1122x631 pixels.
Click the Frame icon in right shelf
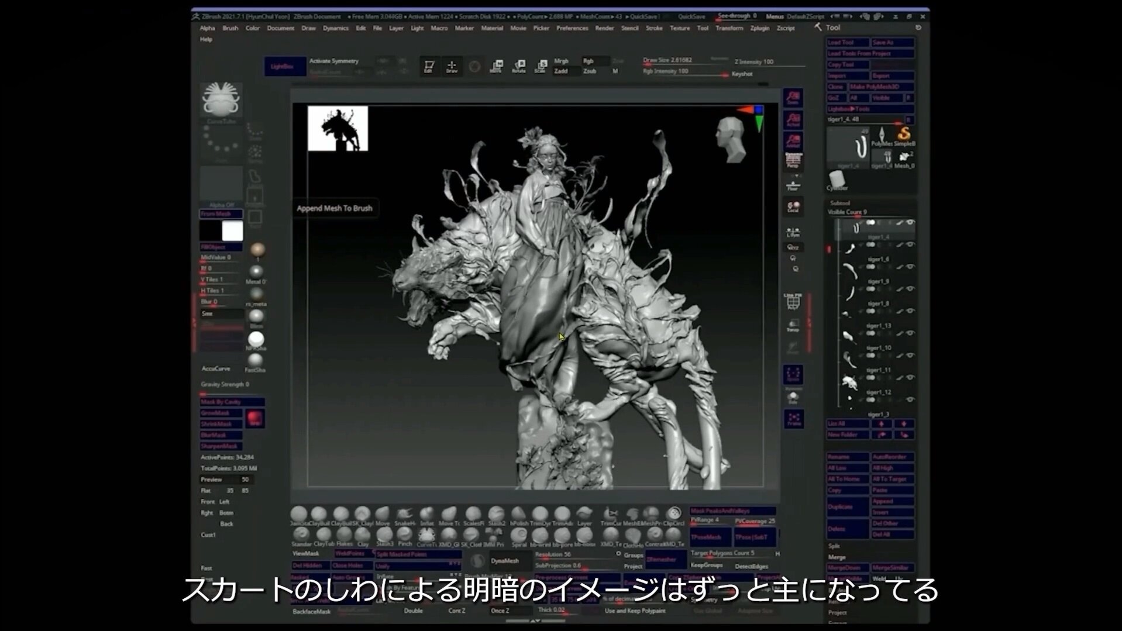click(x=793, y=419)
